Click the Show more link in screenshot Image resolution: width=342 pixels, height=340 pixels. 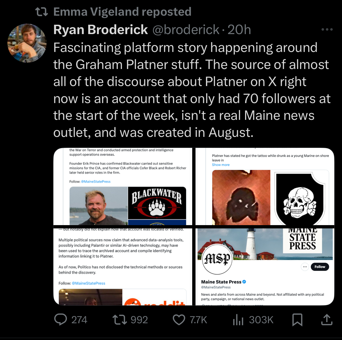(221, 165)
